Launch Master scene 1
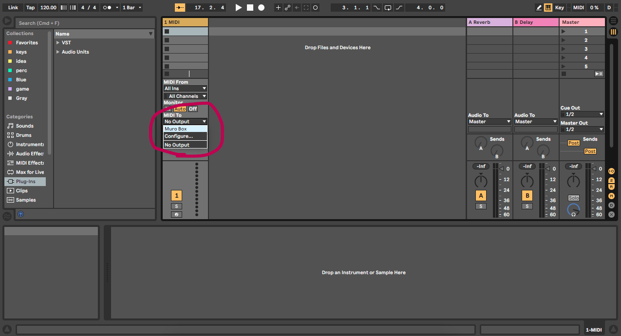 564,31
